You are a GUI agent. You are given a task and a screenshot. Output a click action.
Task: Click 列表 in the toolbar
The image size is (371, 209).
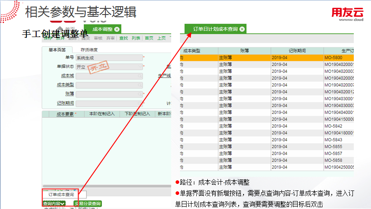(136, 38)
